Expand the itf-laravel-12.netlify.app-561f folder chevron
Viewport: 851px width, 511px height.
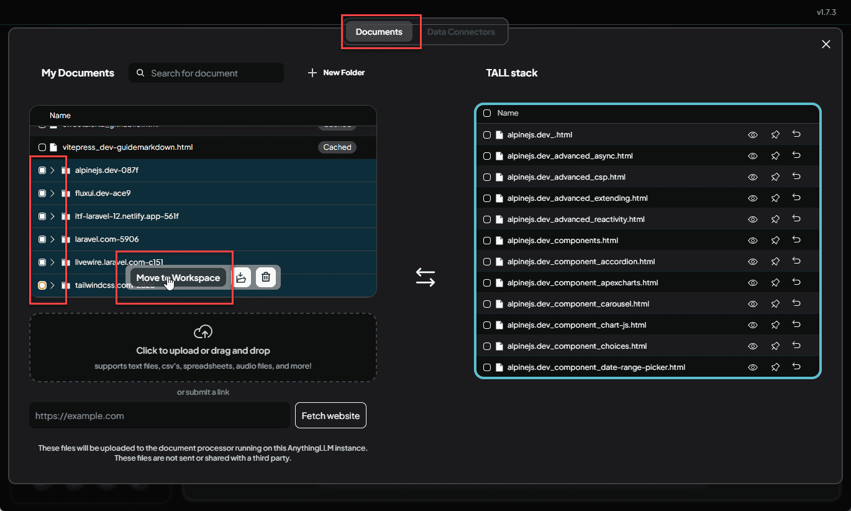53,216
